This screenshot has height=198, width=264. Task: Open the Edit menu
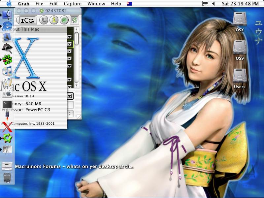click(53, 4)
